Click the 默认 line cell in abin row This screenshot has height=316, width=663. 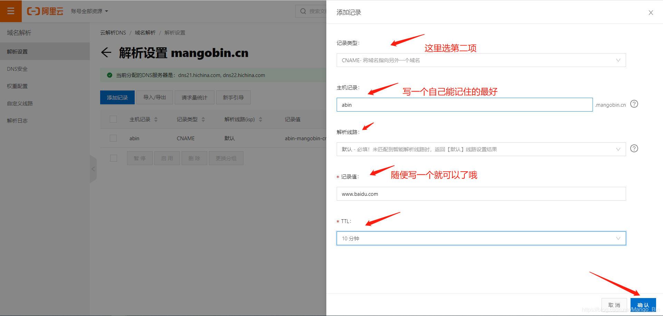(229, 138)
